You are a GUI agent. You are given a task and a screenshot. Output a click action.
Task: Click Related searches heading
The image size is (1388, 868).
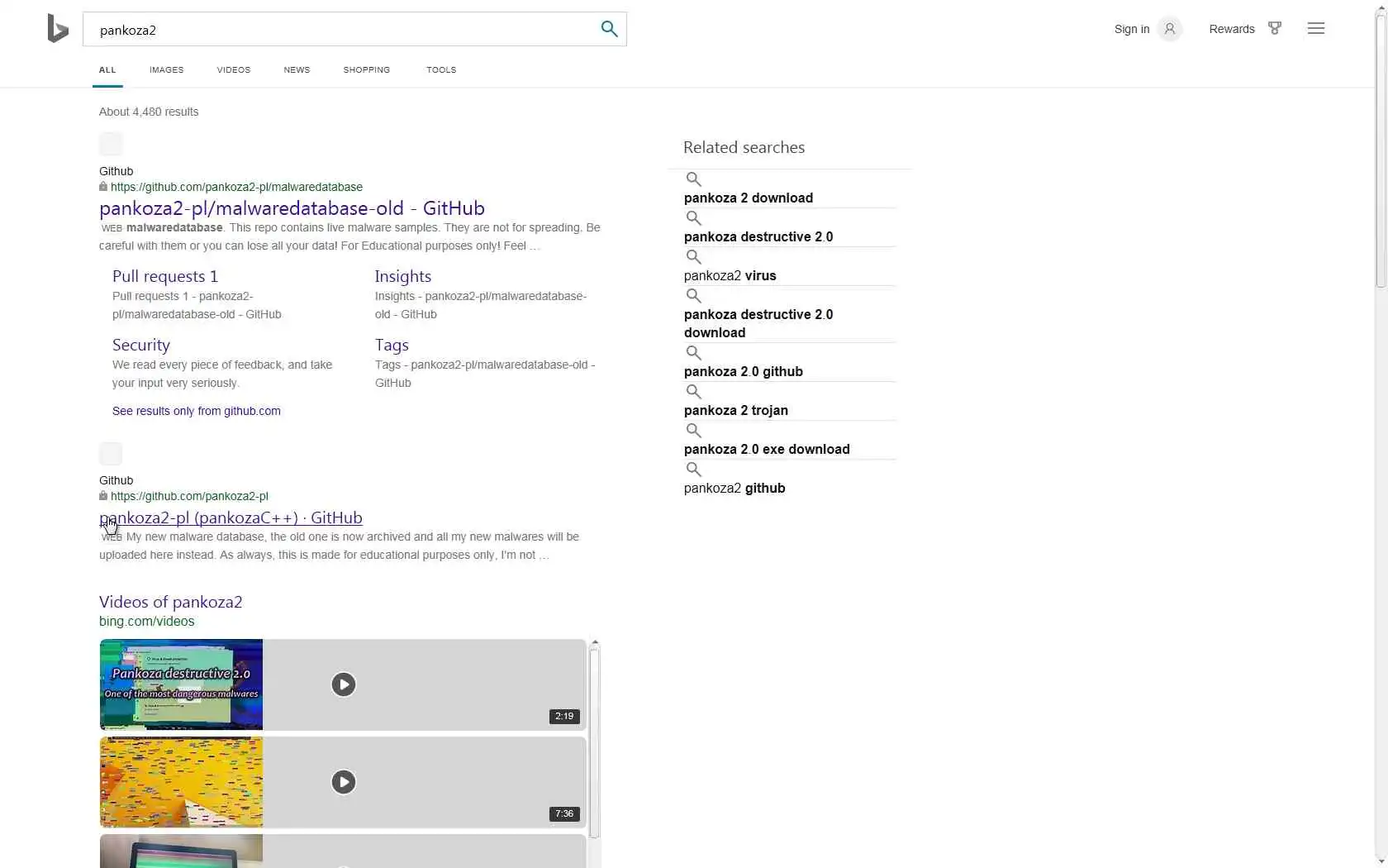[x=744, y=147]
